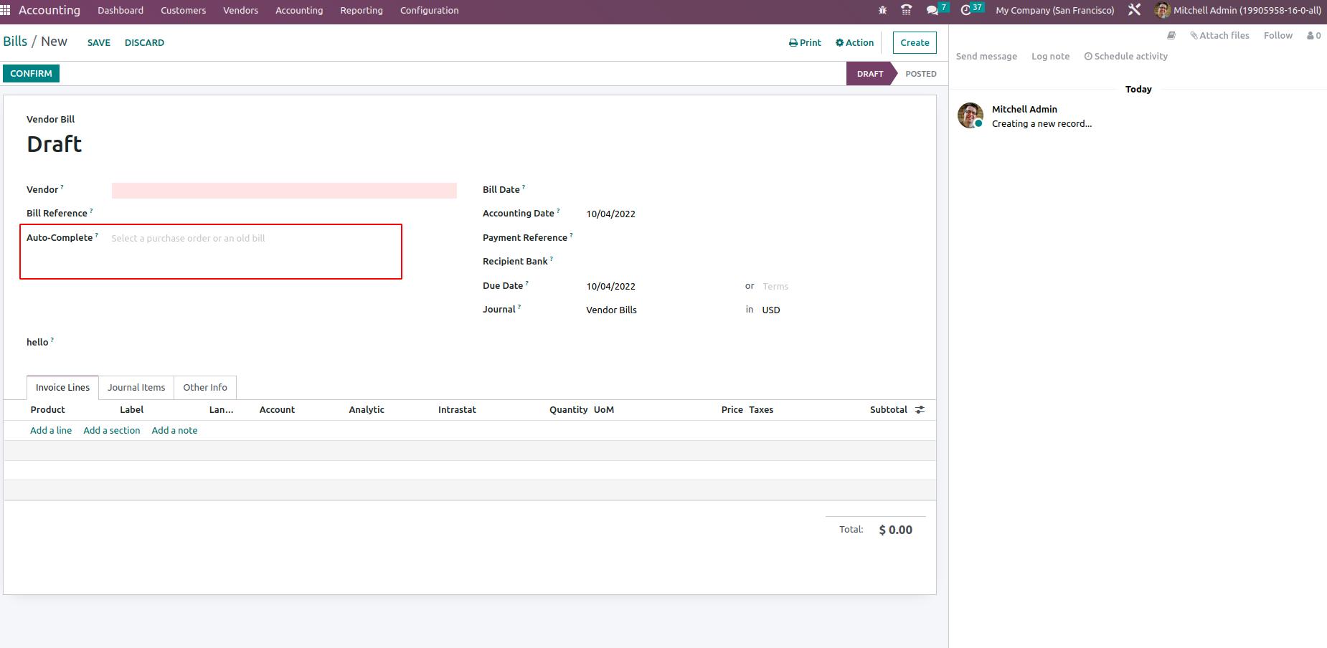1327x648 pixels.
Task: Toggle optional columns icon beside Subtotal
Action: [920, 409]
